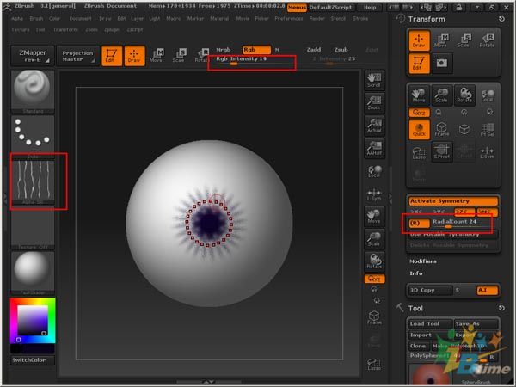Open Alpha 58 thumbnail
The width and height of the screenshot is (516, 387).
tap(33, 182)
